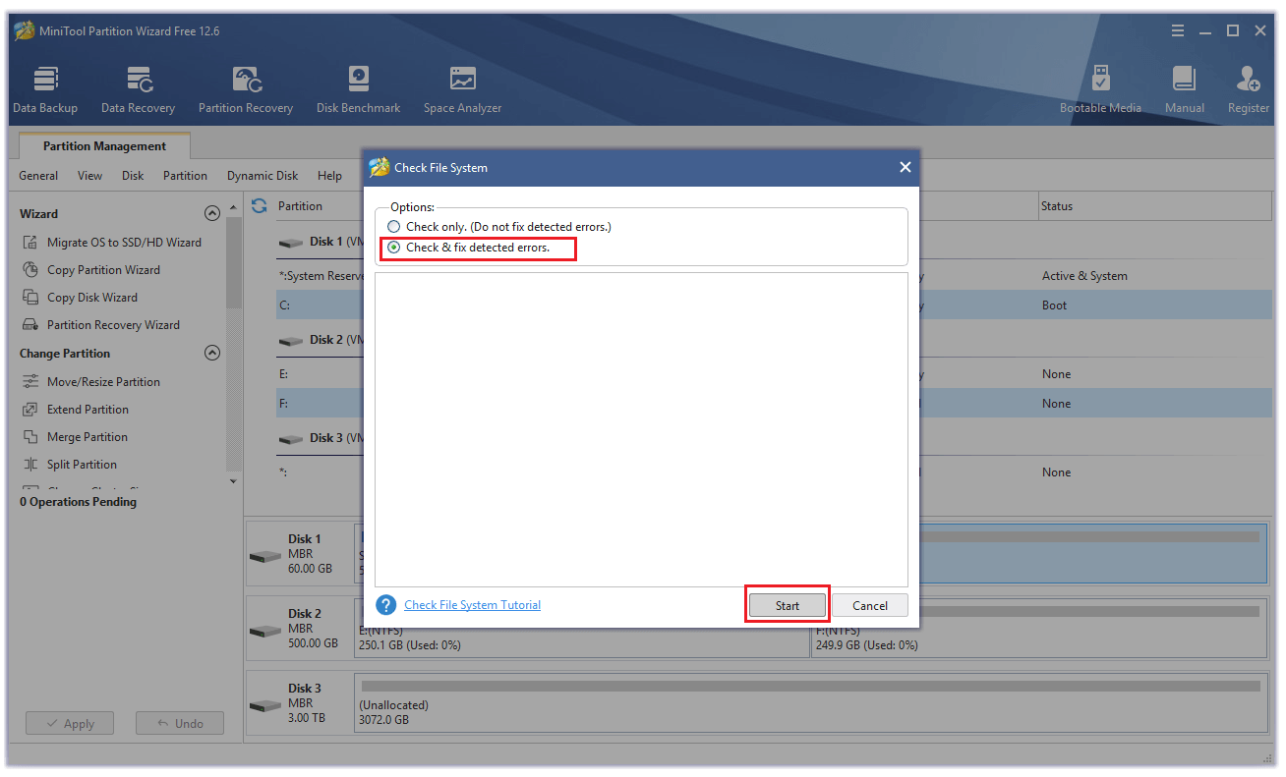Select Disk 3 Unallocated 3072.0 GB block
Screen dimensions: 1286x777
pos(811,704)
